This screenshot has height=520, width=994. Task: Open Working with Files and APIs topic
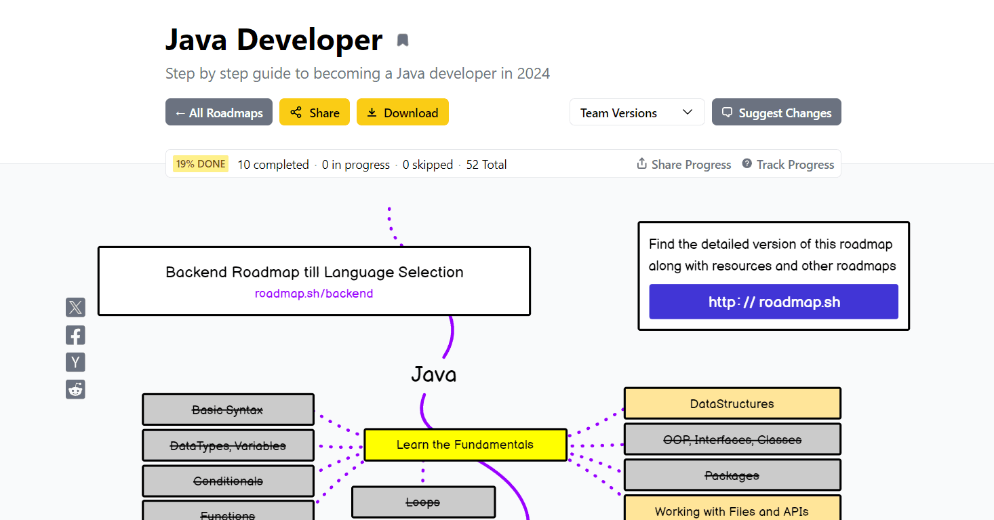point(732,508)
